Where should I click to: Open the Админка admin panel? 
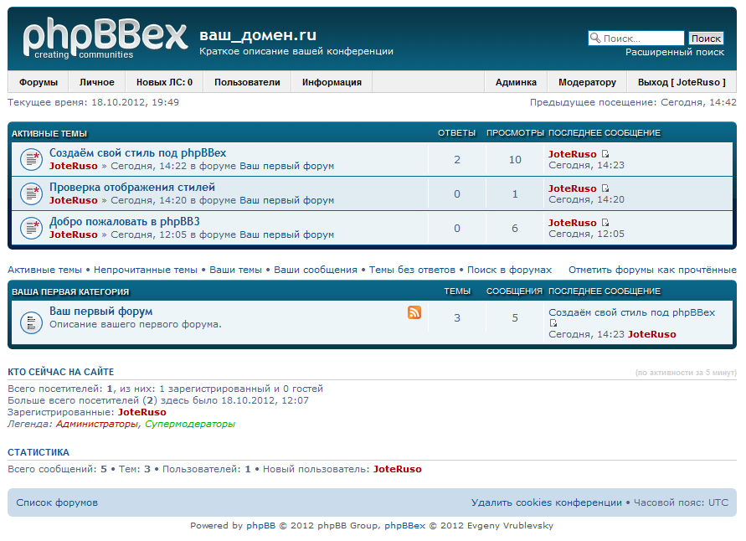click(516, 82)
